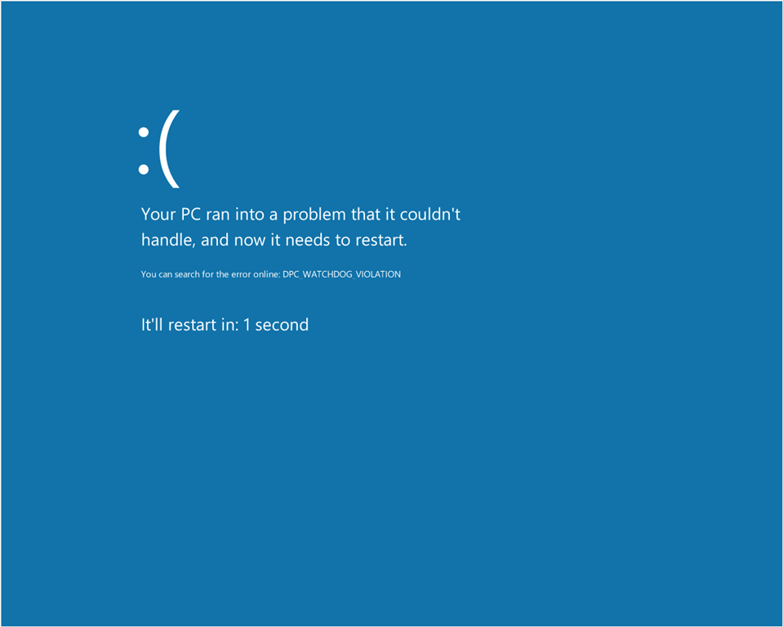The height and width of the screenshot is (627, 783).
Task: Select the DPC_WATCHDOG_VIOLATION error code
Action: tap(341, 274)
